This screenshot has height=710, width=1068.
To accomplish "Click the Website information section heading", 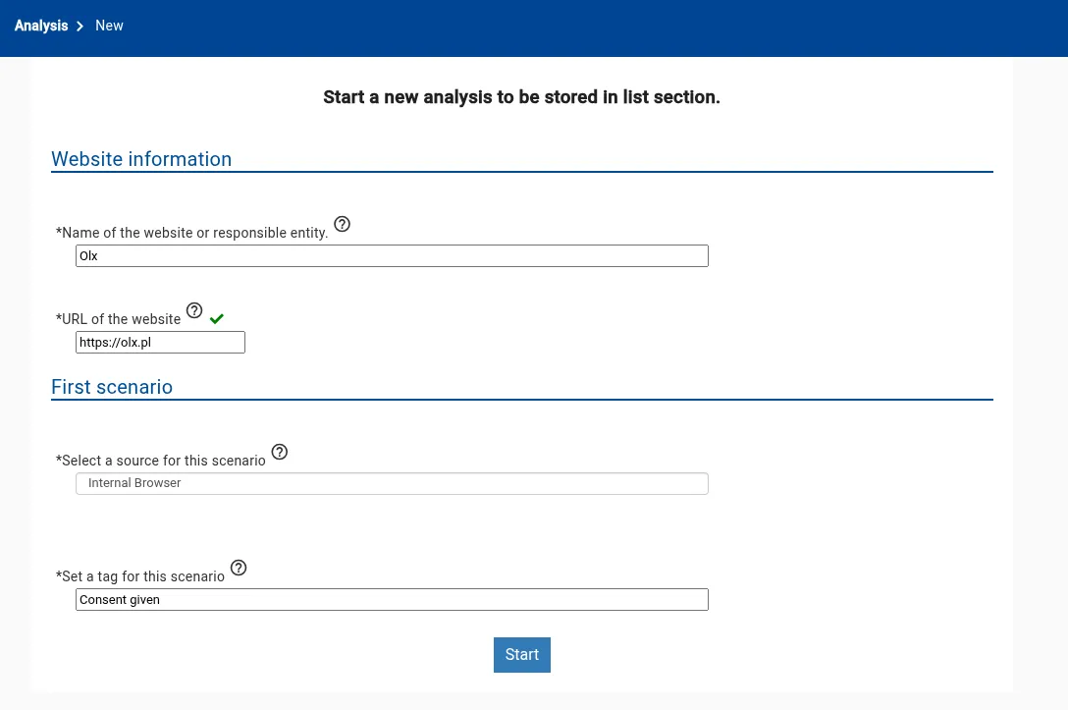I will (x=141, y=159).
